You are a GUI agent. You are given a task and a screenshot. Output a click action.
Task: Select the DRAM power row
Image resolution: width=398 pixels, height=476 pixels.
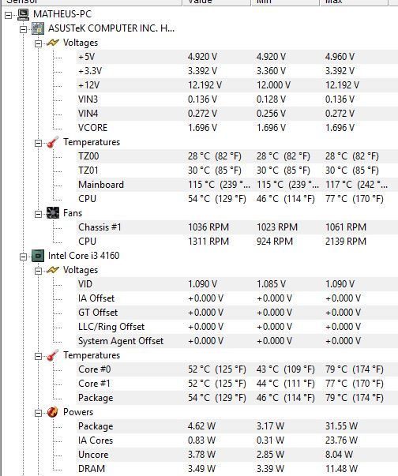[x=237, y=469]
